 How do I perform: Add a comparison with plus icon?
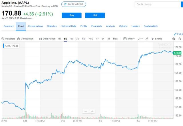pos(19,39)
